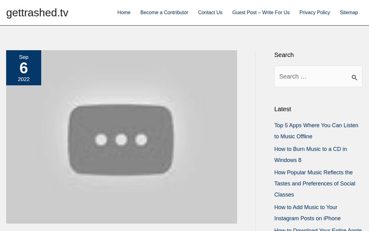Open the featured video placeholder image

pos(121,137)
